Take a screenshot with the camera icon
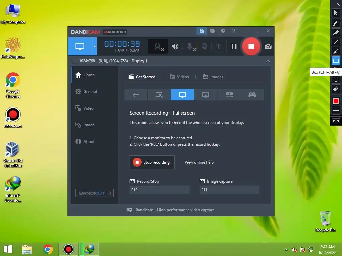The height and width of the screenshot is (256, 342). point(268,46)
